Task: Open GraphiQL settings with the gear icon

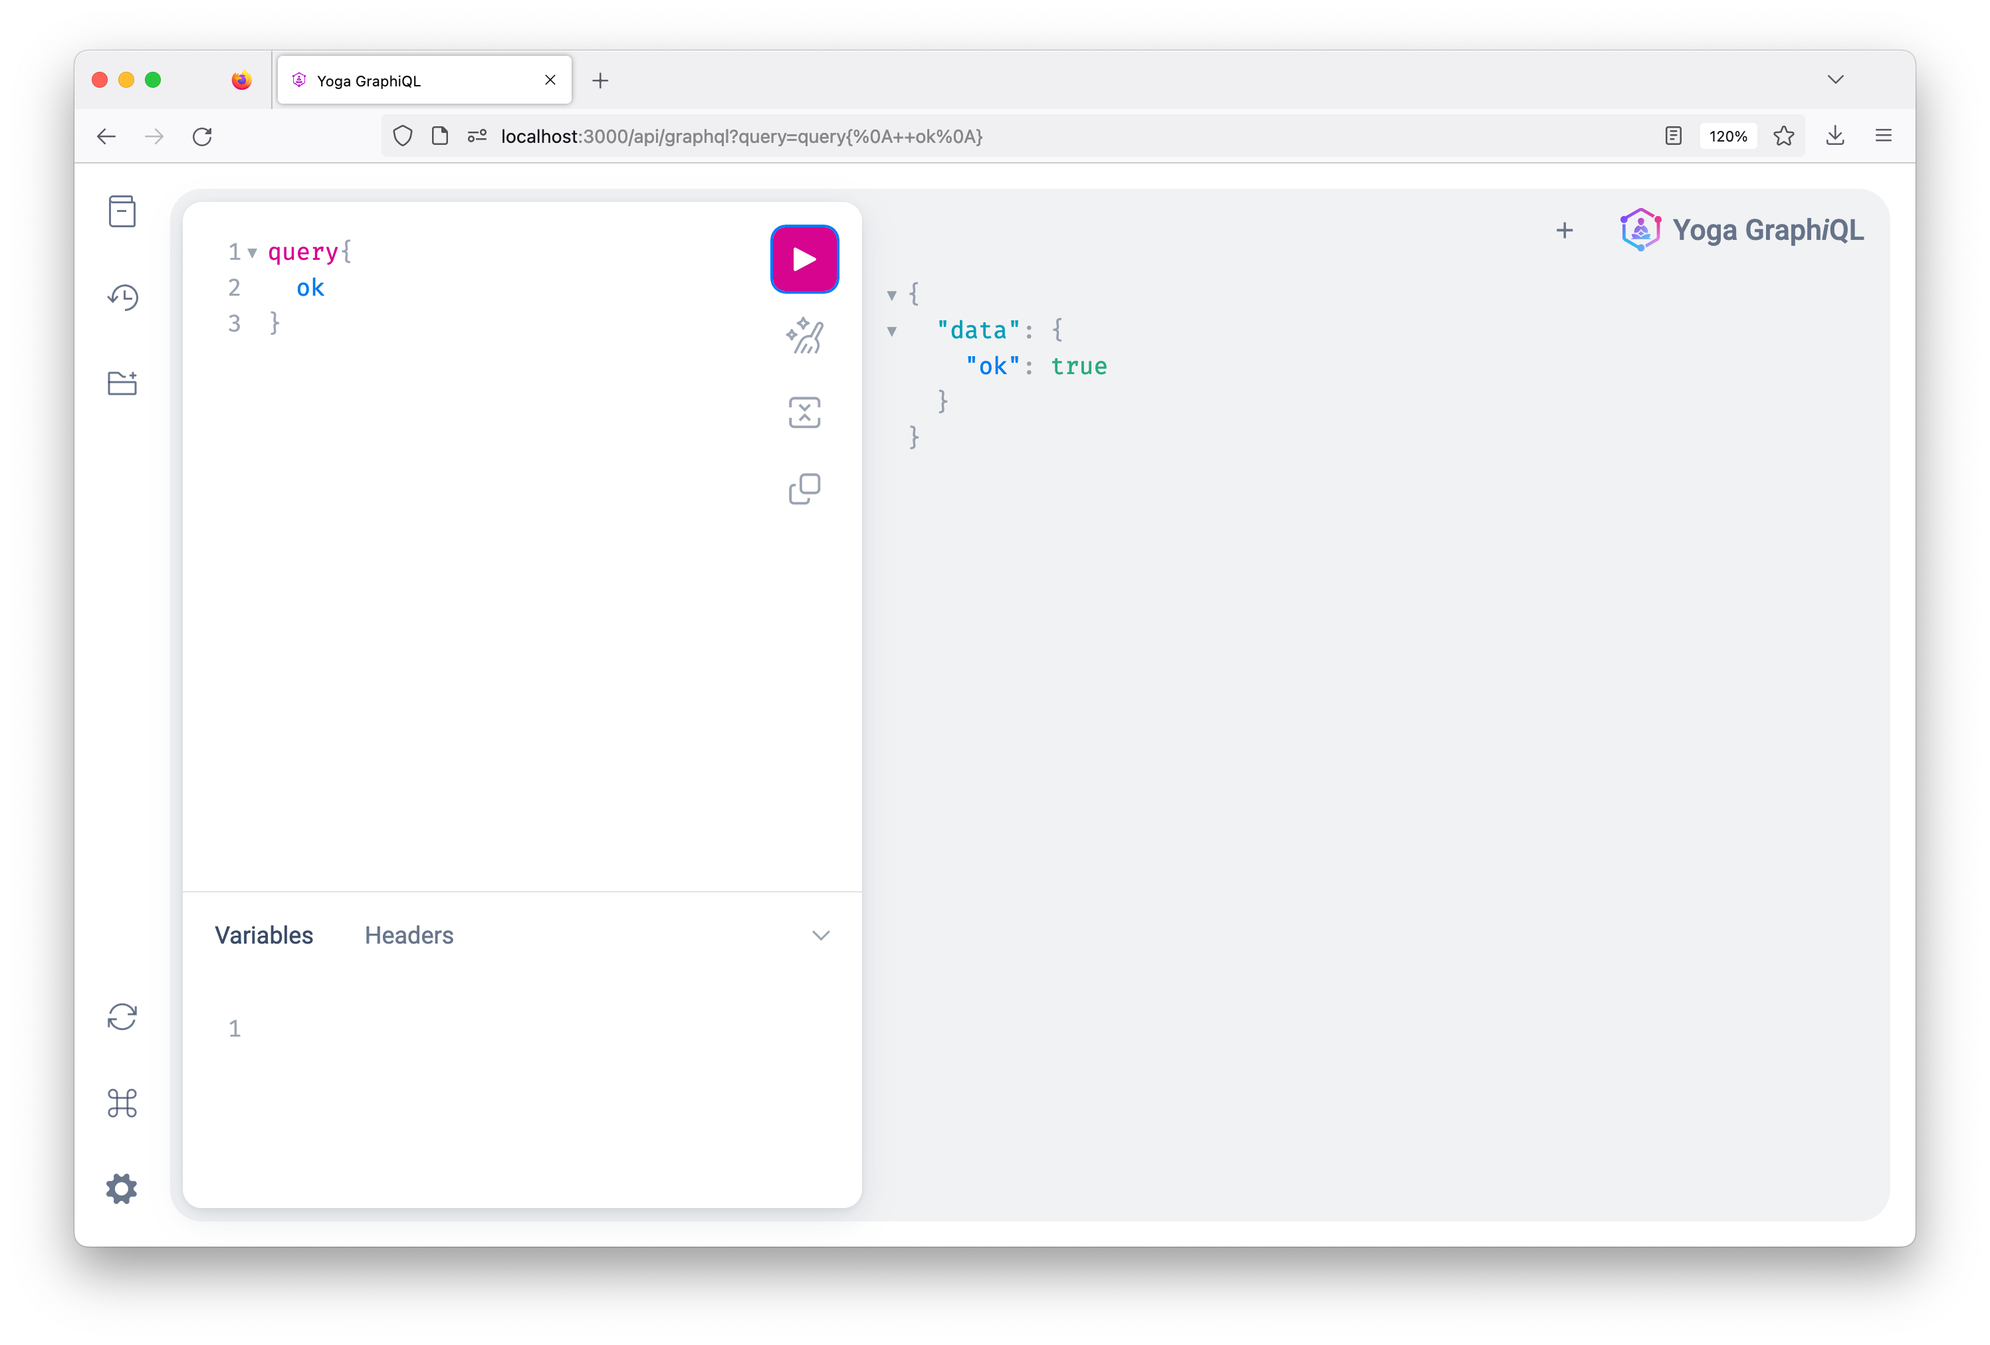Action: point(122,1188)
